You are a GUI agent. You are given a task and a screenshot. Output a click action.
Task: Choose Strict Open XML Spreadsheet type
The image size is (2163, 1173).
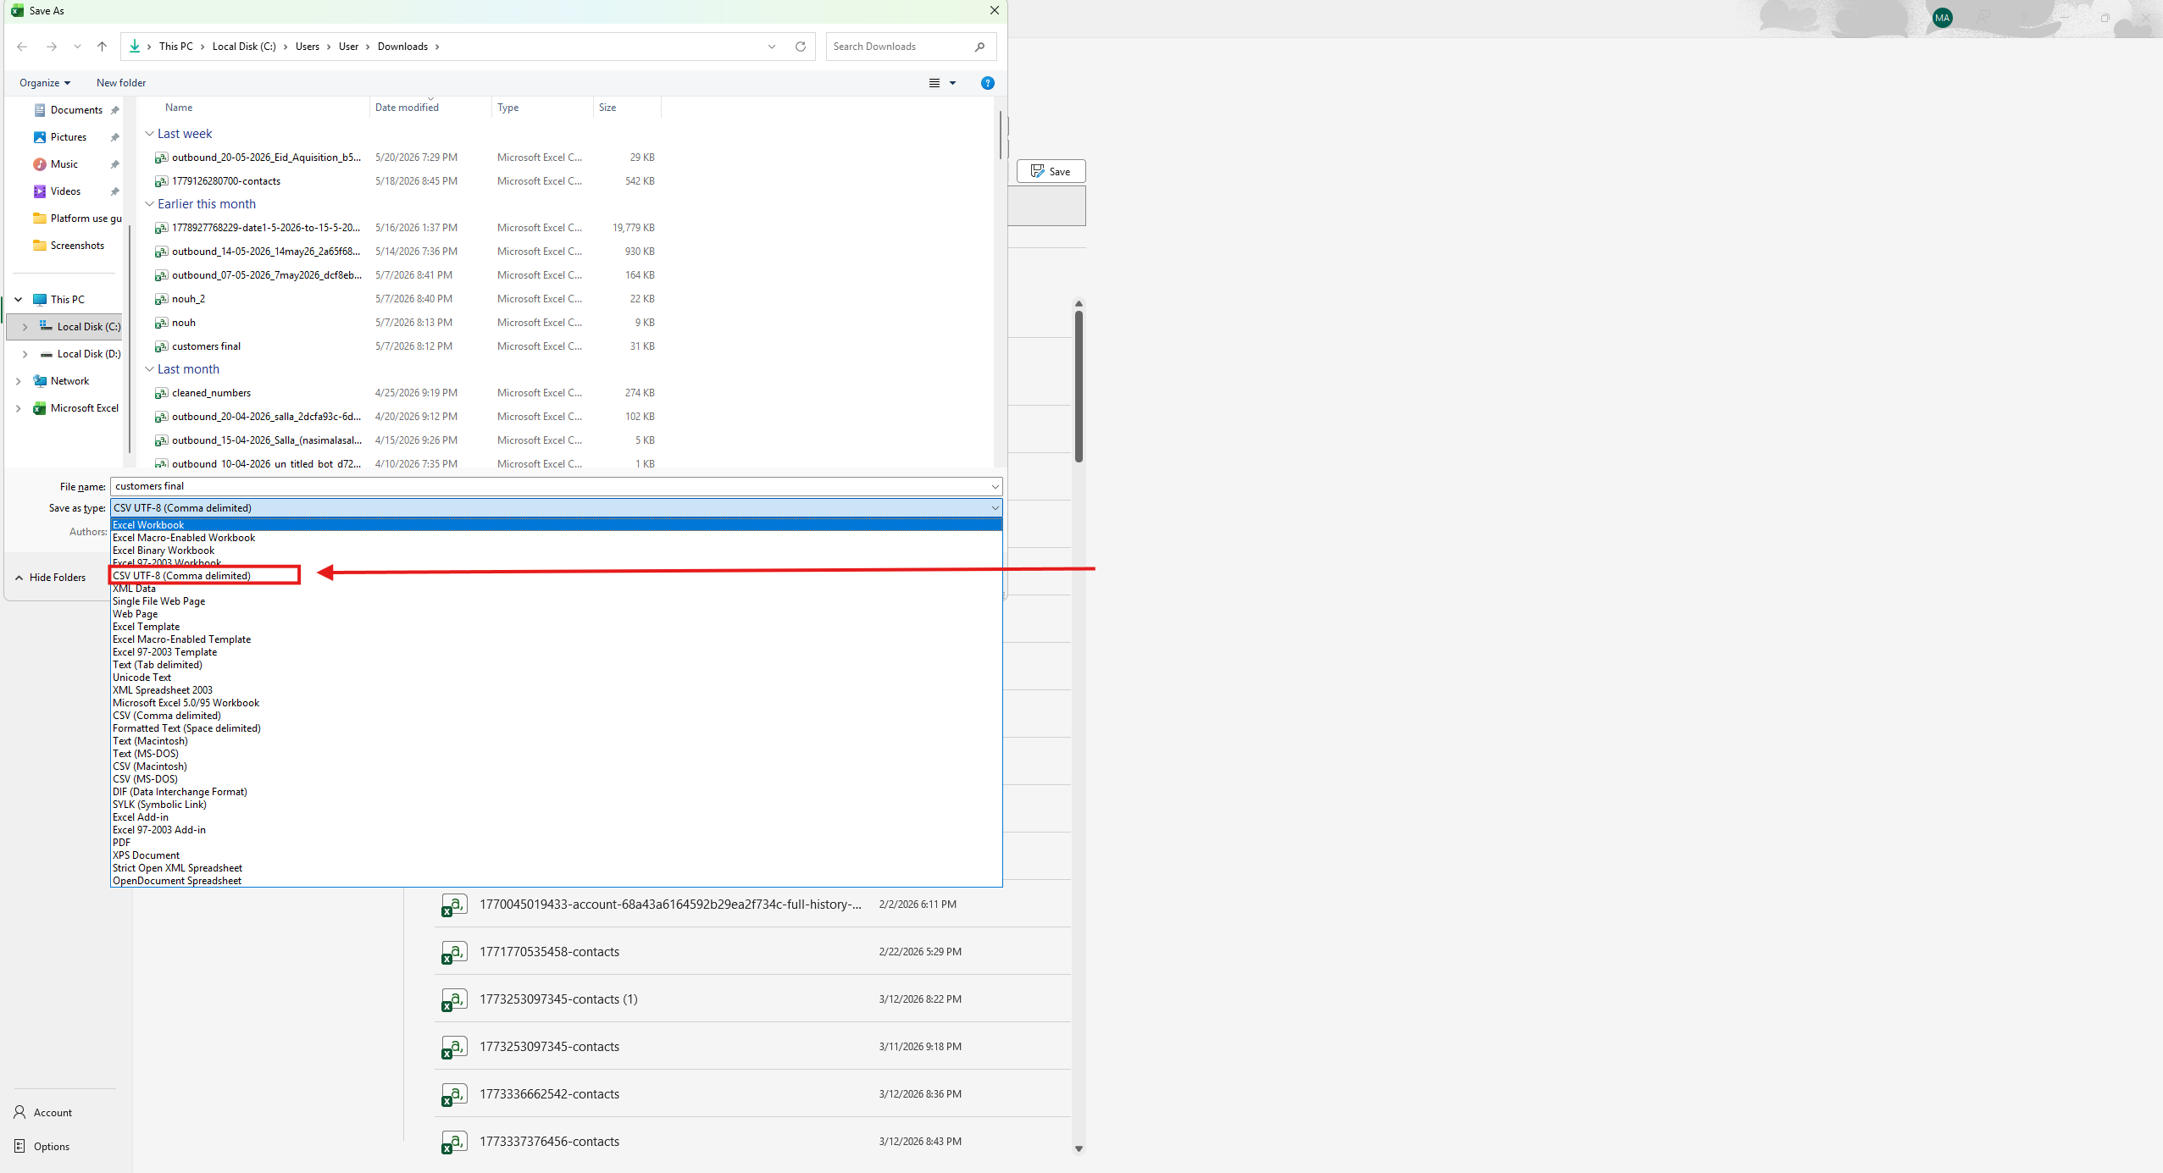(x=556, y=868)
